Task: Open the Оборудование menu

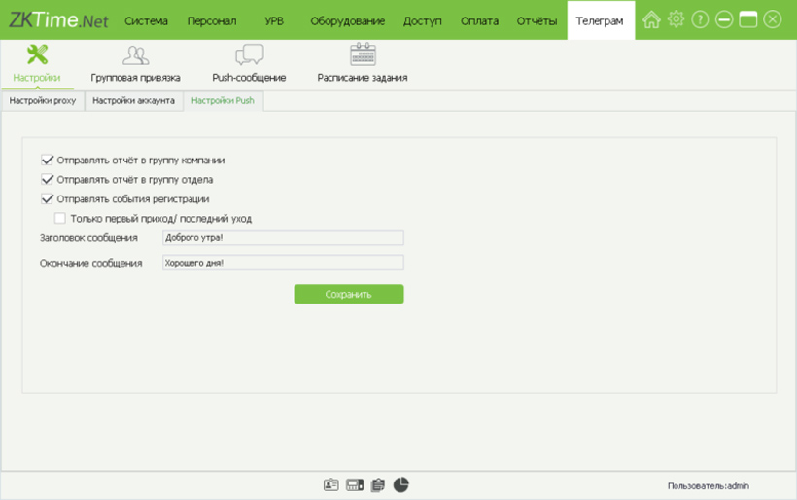Action: pyautogui.click(x=347, y=20)
